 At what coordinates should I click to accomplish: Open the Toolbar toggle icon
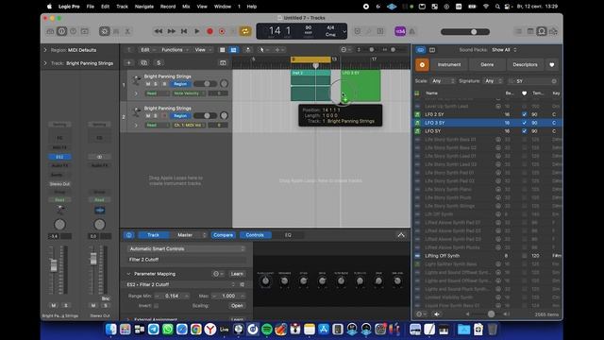pyautogui.click(x=85, y=31)
